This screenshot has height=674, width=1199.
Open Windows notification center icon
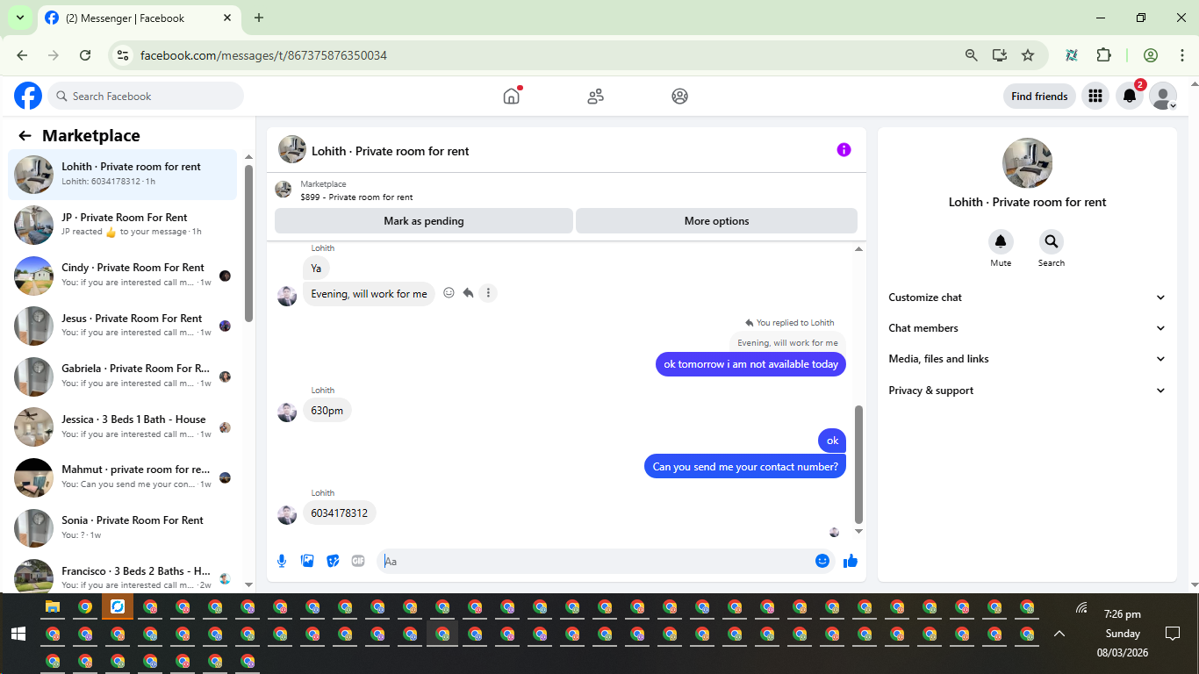[1172, 634]
